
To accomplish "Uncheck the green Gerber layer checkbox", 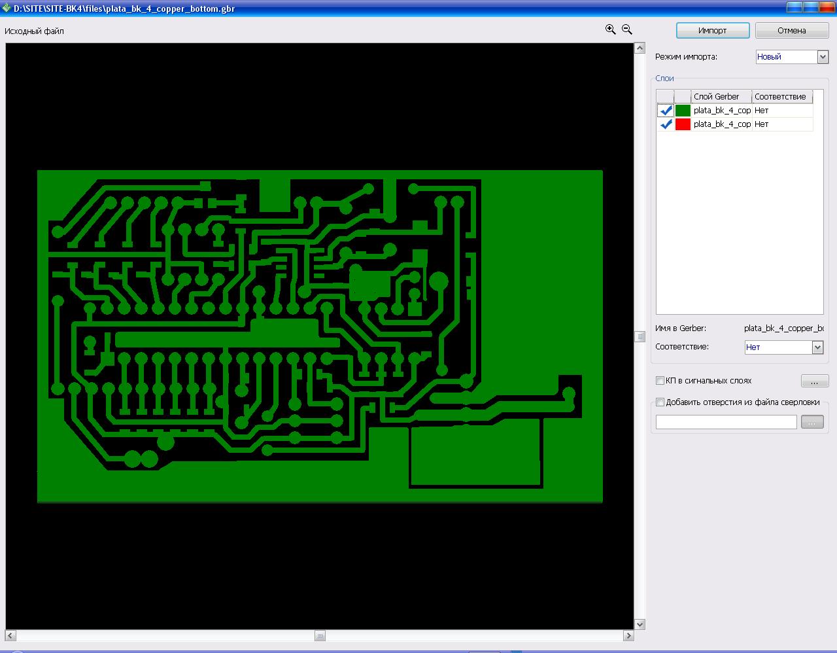I will click(x=666, y=111).
